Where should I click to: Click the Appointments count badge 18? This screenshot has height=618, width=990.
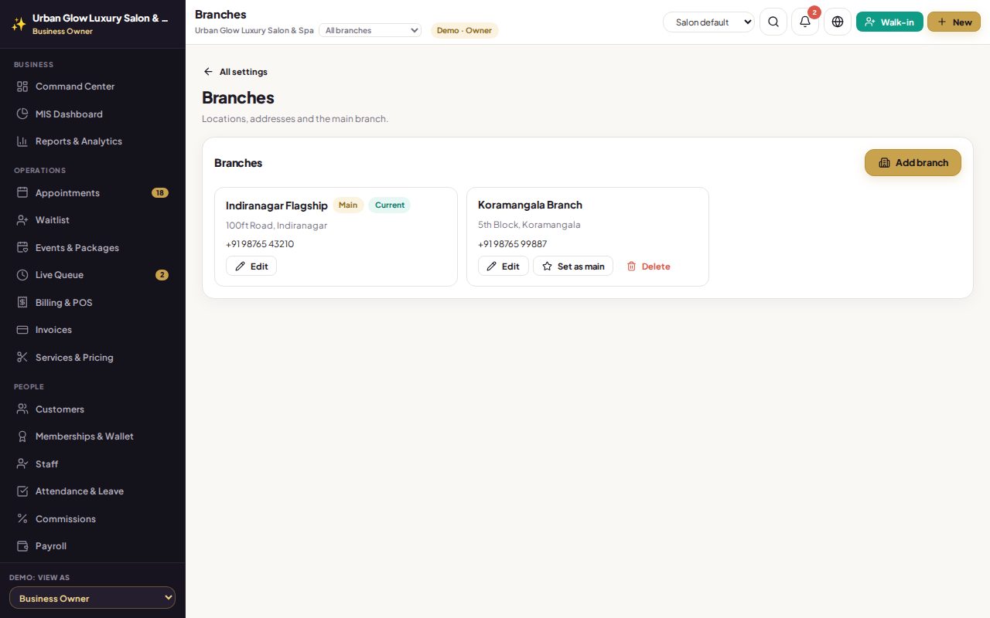point(160,192)
